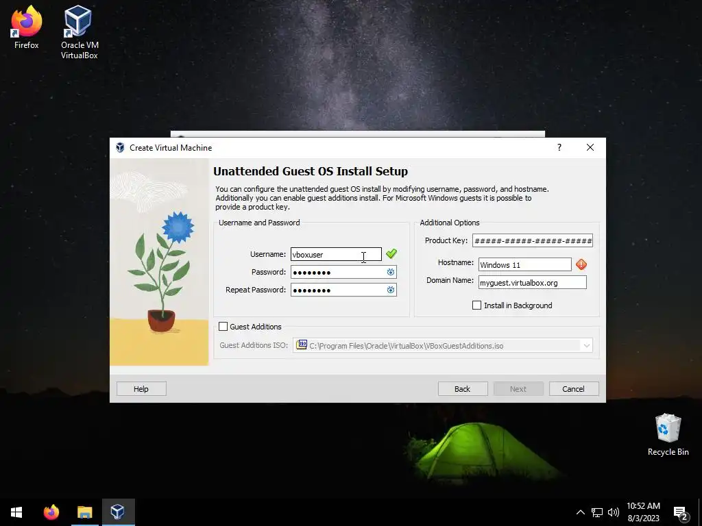Click into the Product Key field
The image size is (702, 526).
pyautogui.click(x=532, y=240)
